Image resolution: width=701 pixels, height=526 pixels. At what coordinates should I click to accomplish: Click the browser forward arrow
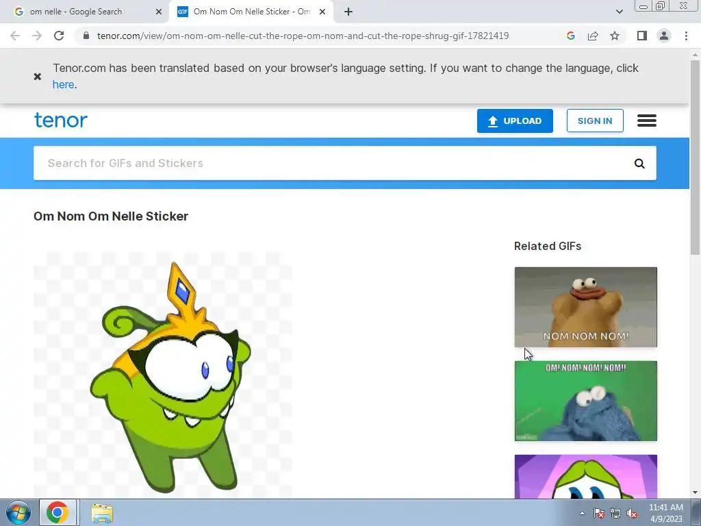37,36
